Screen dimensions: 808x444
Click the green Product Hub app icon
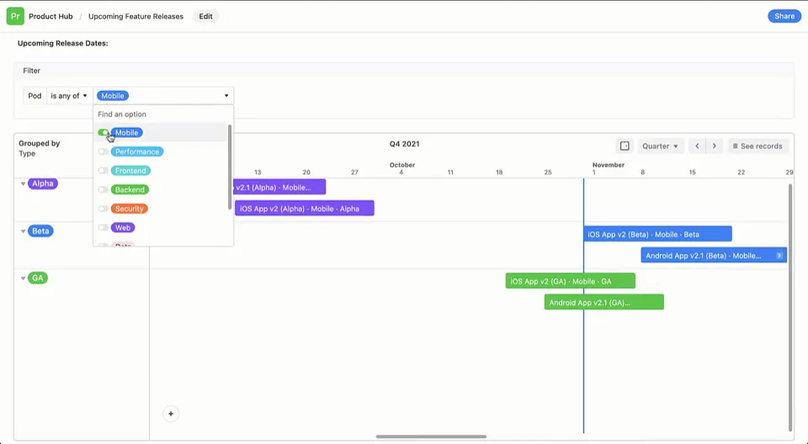15,16
